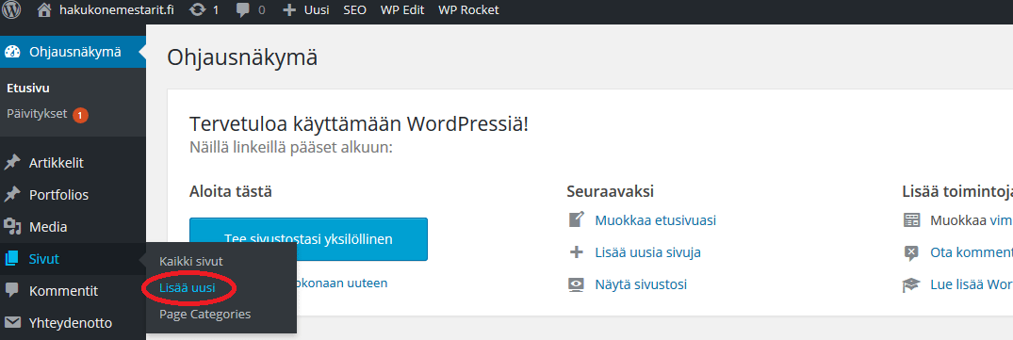Image resolution: width=1013 pixels, height=340 pixels.
Task: Follow the Lisää uusia sivuja link
Action: coord(647,252)
